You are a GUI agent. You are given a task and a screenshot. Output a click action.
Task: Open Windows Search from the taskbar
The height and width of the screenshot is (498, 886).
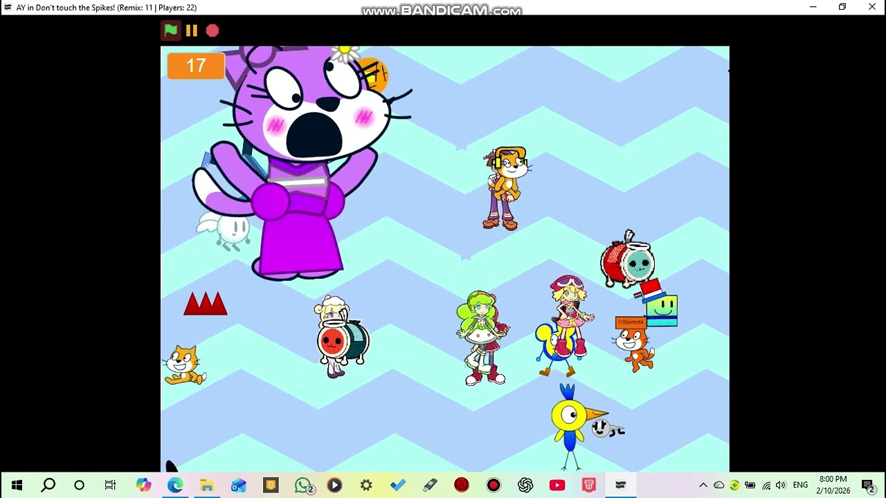pos(48,485)
